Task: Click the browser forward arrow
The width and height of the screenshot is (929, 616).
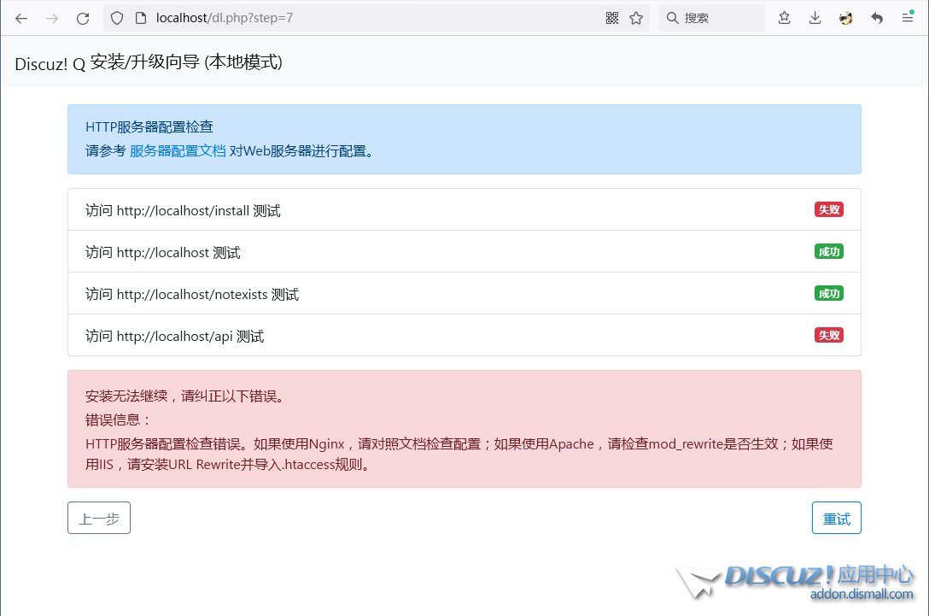Action: pos(52,18)
